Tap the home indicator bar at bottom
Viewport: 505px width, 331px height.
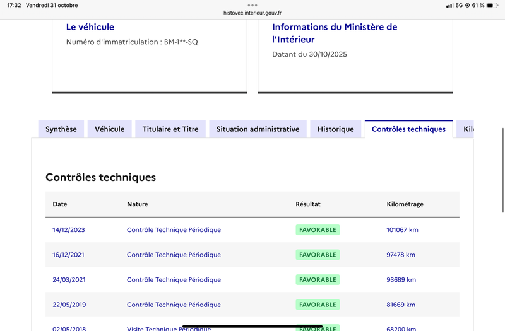coord(252,327)
